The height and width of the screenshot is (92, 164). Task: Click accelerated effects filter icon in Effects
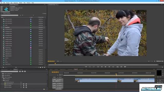click(20, 72)
